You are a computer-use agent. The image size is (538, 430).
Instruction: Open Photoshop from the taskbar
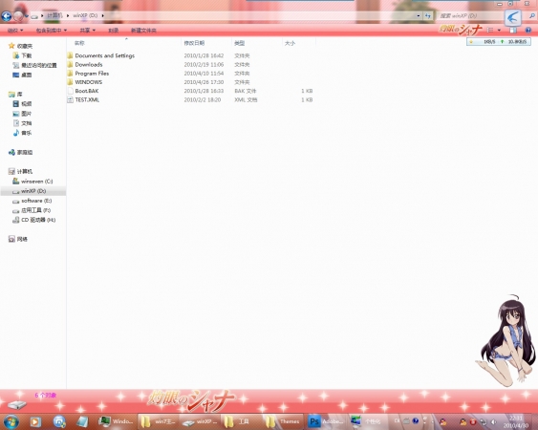click(x=326, y=421)
